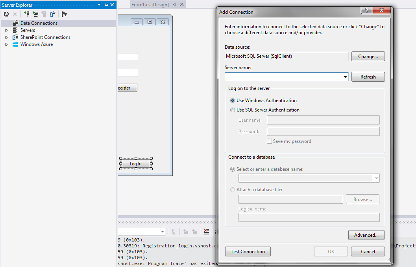Expand the Servers tree node
This screenshot has height=267, width=416.
click(x=6, y=31)
